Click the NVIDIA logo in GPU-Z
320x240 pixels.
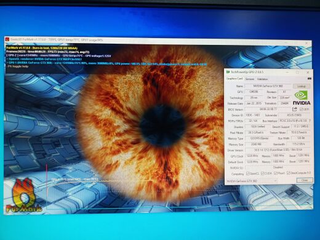[x=302, y=98]
